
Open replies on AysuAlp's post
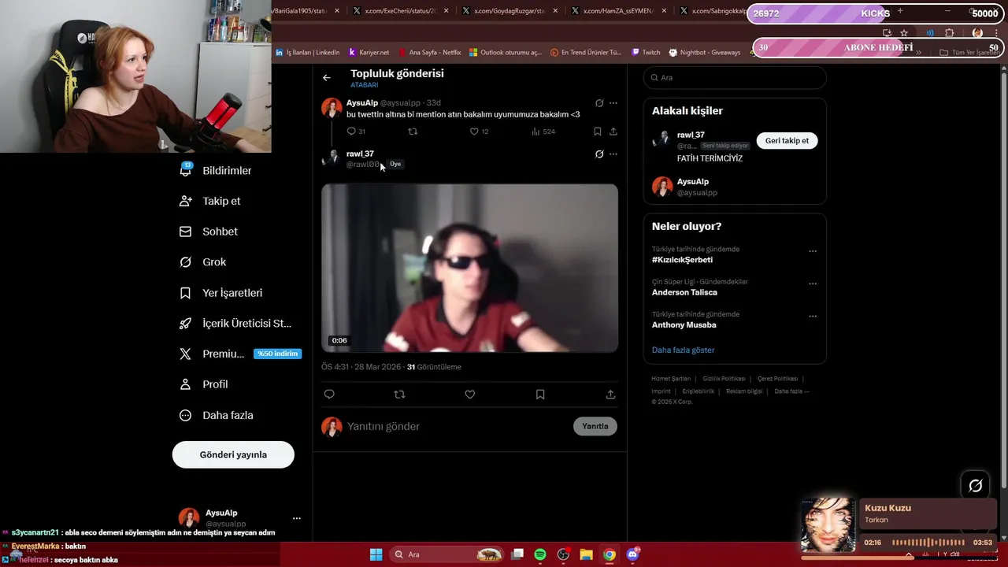356,132
